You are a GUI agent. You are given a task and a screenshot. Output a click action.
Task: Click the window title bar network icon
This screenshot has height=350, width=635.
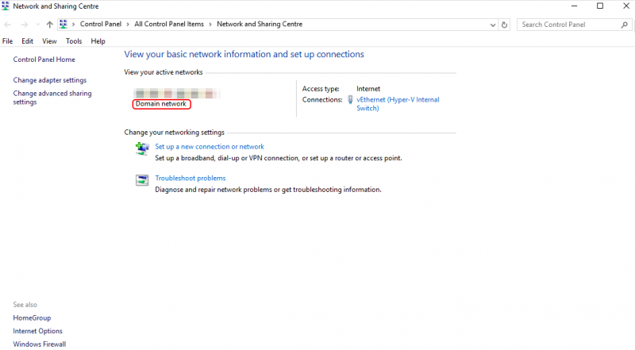[6, 6]
